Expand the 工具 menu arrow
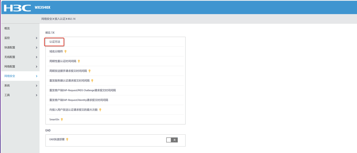The width and height of the screenshot is (357, 153). point(37,95)
